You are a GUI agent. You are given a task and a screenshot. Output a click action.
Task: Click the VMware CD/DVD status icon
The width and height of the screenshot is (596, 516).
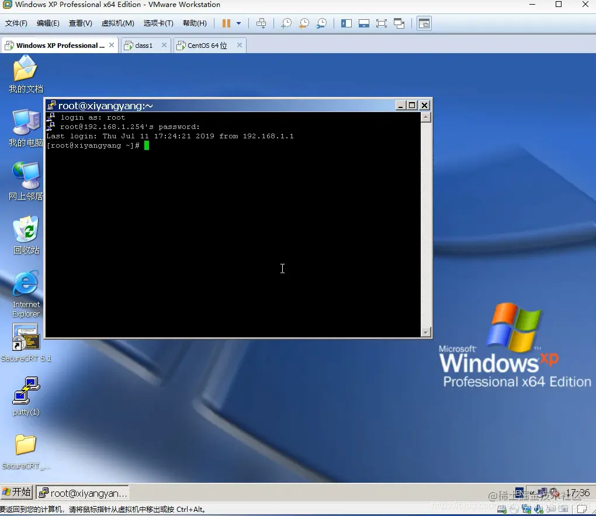pyautogui.click(x=514, y=509)
